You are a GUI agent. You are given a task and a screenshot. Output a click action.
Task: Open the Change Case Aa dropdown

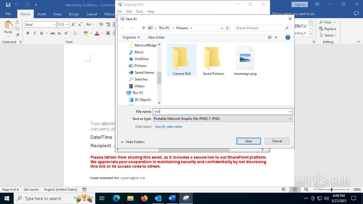pos(90,25)
